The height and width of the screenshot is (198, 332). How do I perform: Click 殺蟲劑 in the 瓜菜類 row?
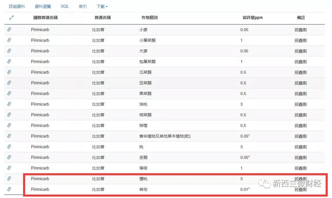coord(301,72)
